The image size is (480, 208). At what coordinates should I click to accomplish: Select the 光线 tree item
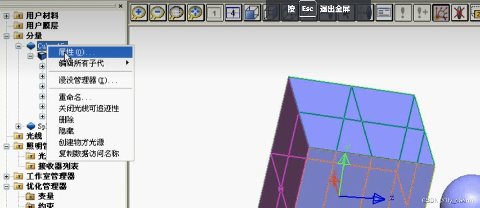click(x=34, y=136)
